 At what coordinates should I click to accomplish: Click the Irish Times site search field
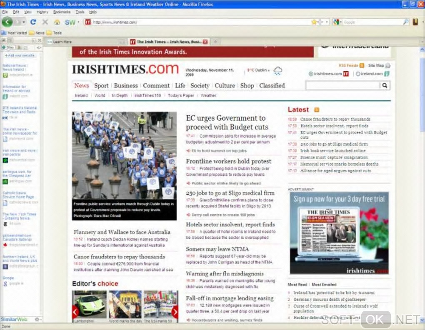342,86
